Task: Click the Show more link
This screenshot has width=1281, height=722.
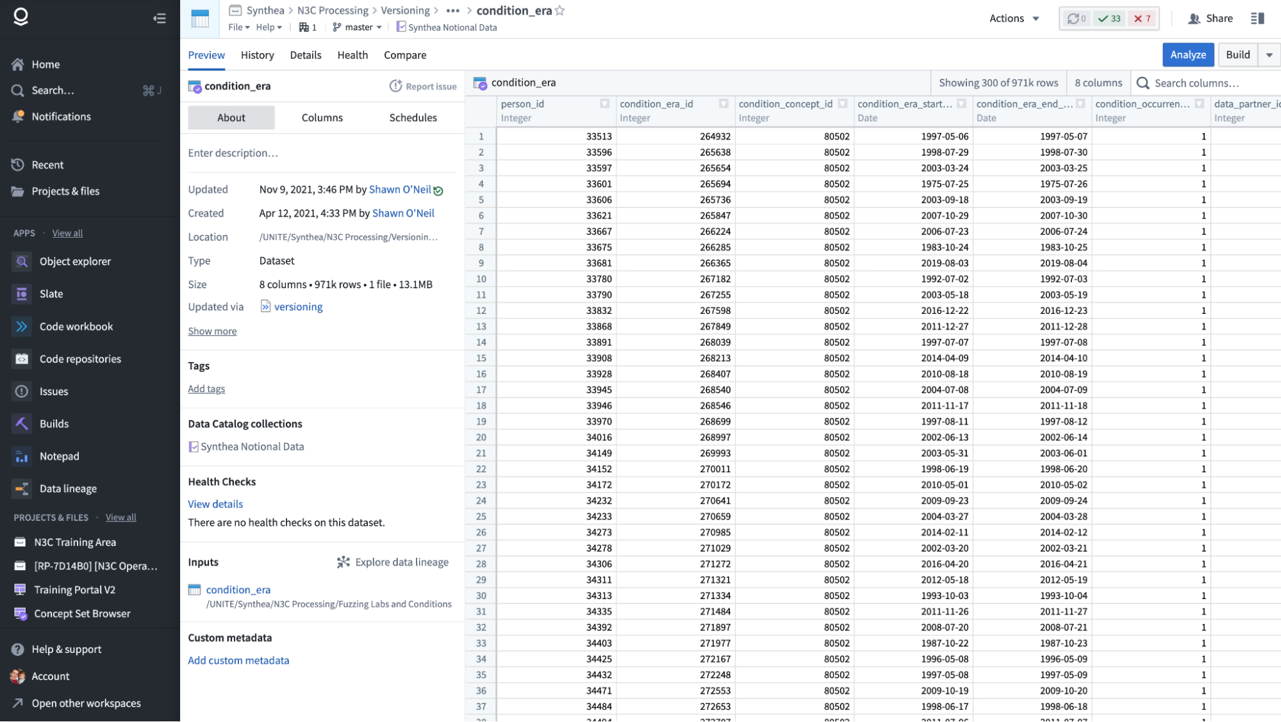Action: point(212,331)
